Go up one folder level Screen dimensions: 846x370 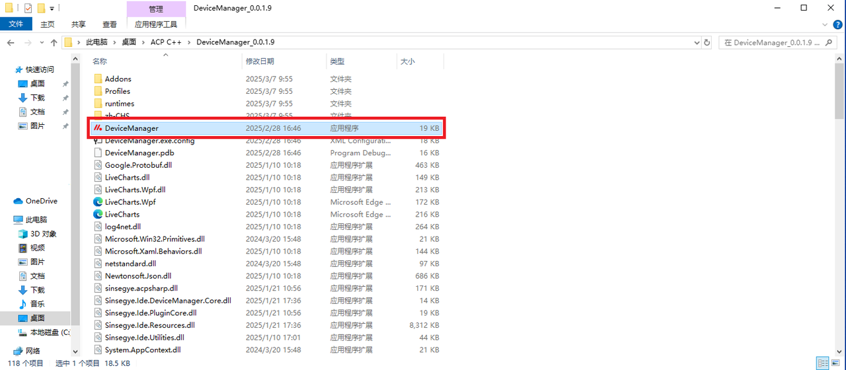[54, 42]
